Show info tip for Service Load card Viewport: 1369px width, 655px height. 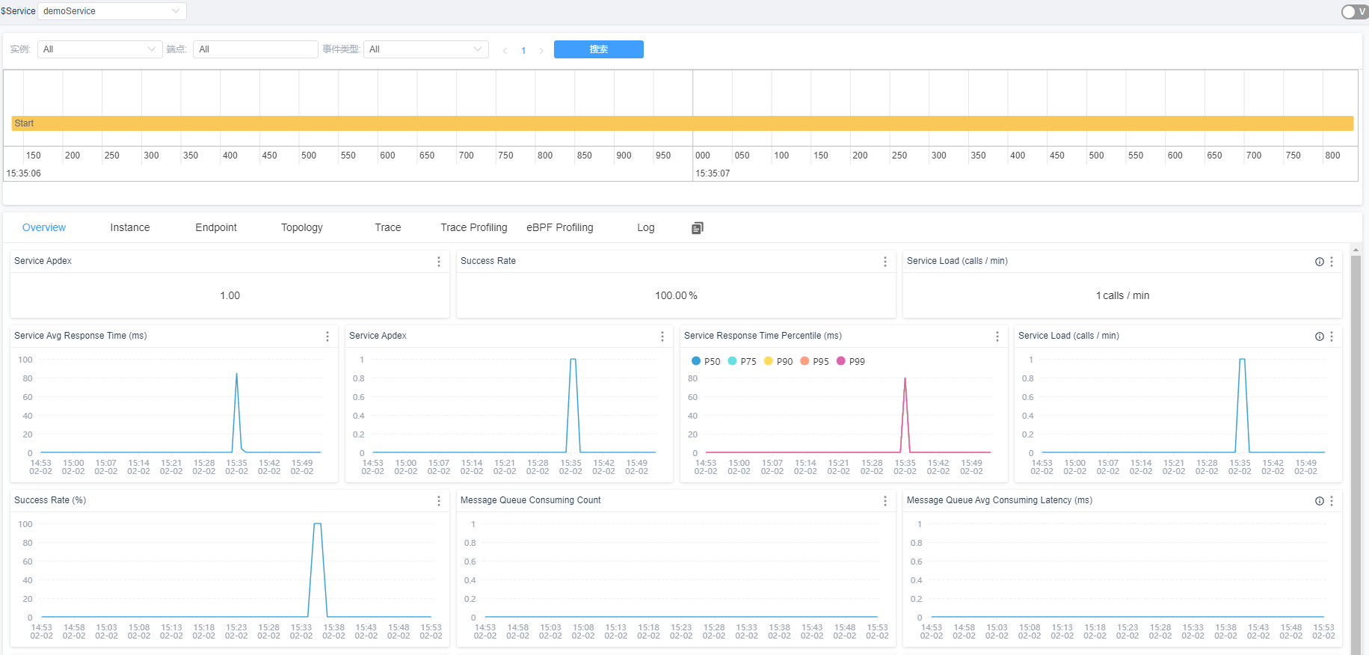click(1319, 262)
